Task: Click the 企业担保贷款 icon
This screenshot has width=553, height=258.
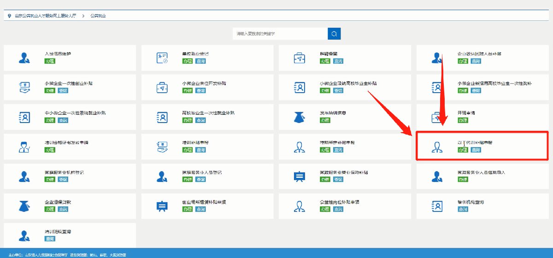Action: click(x=24, y=206)
